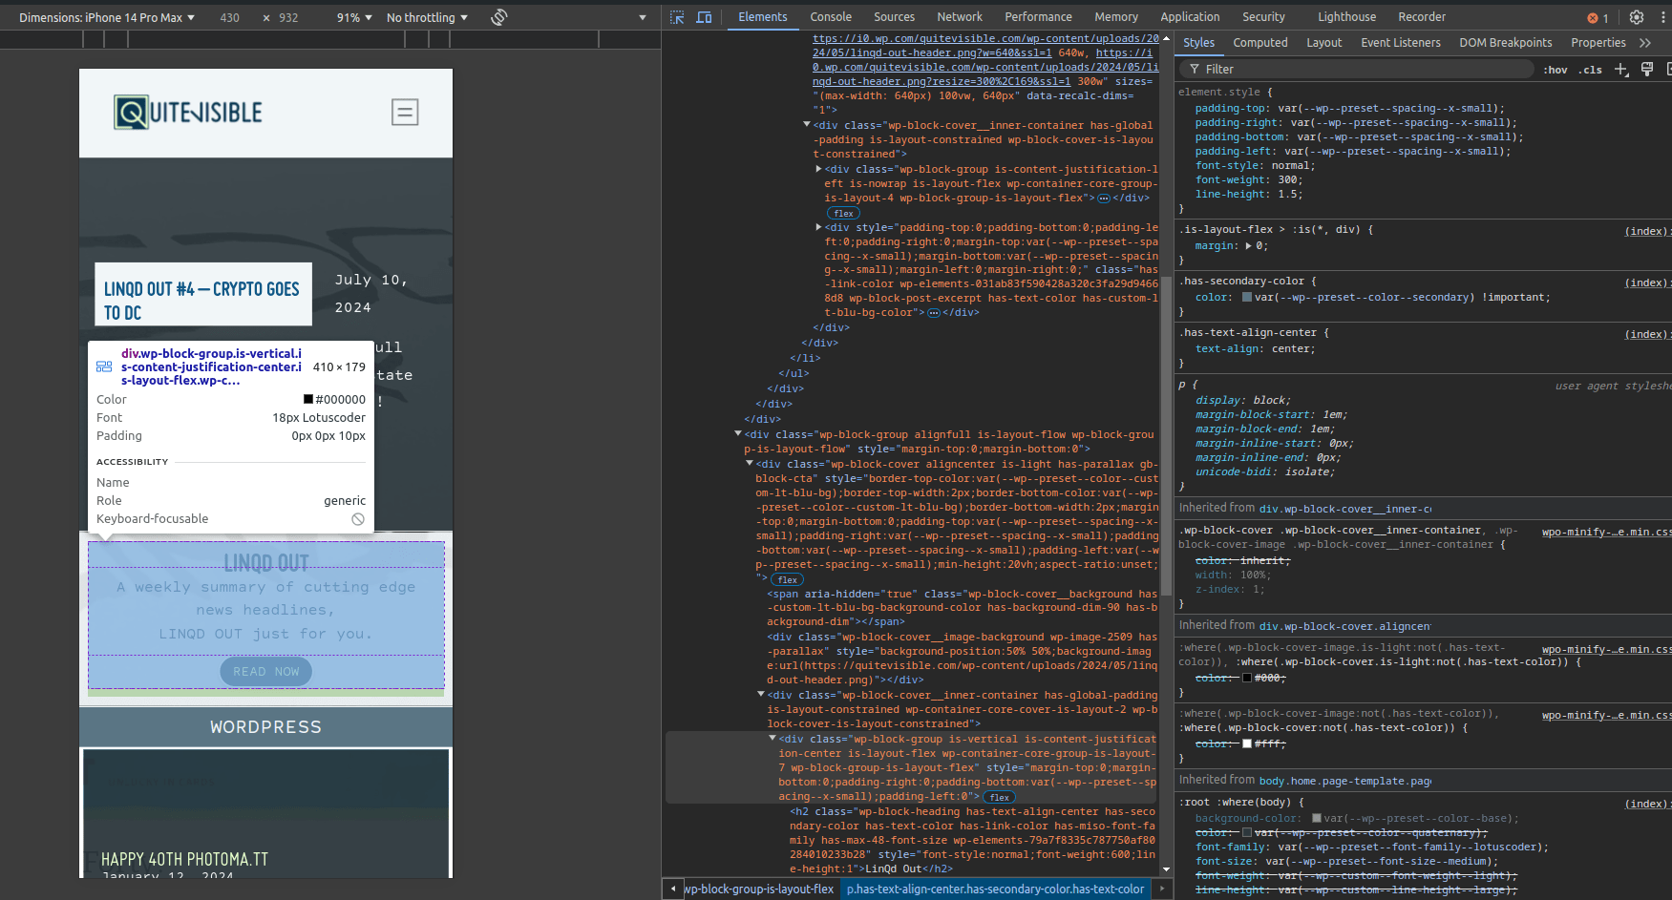This screenshot has width=1672, height=900.
Task: Open DevTools settings gear
Action: coord(1637,17)
